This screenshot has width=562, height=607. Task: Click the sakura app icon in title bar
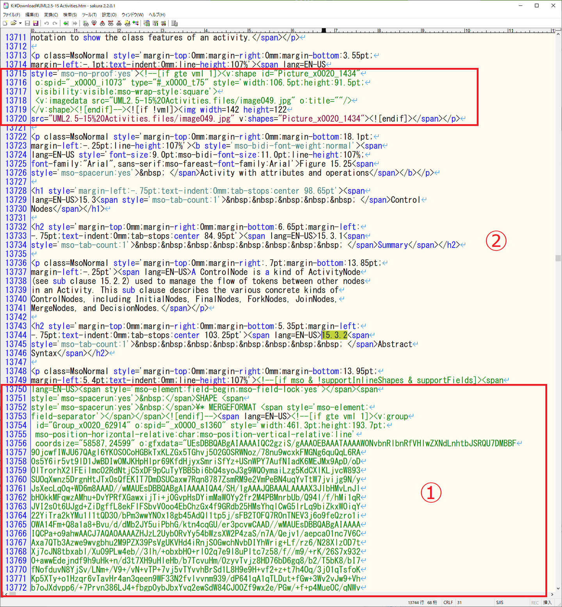coord(6,5)
